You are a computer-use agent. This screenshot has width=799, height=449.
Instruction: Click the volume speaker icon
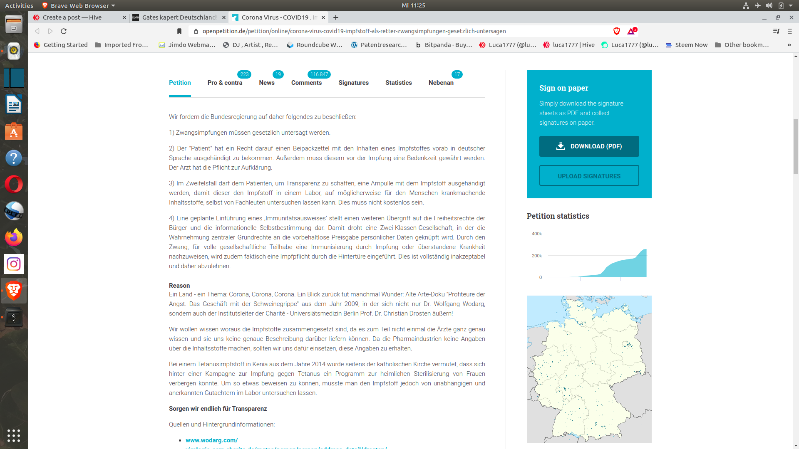pos(769,5)
